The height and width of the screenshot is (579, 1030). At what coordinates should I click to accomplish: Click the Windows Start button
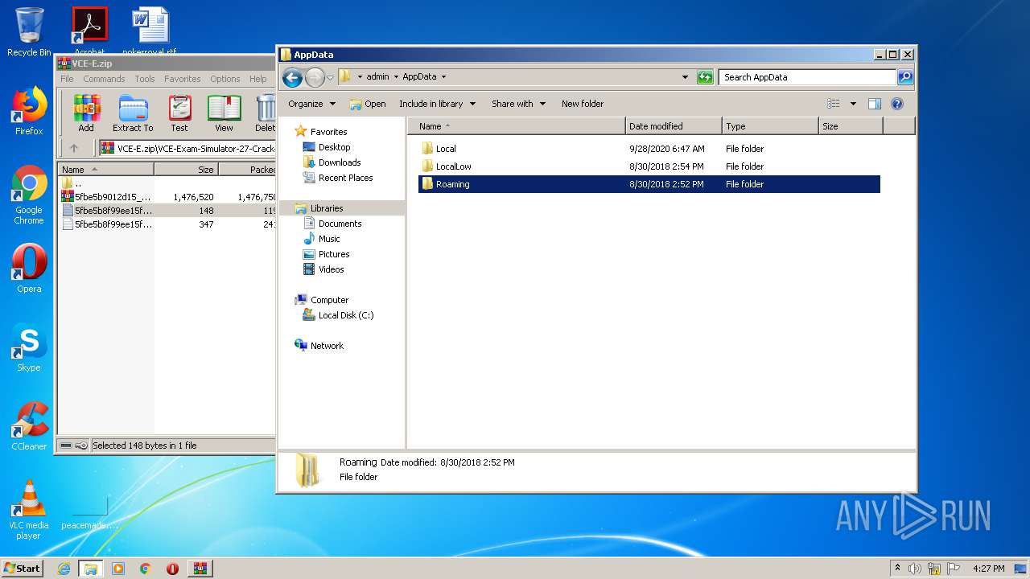click(x=22, y=568)
